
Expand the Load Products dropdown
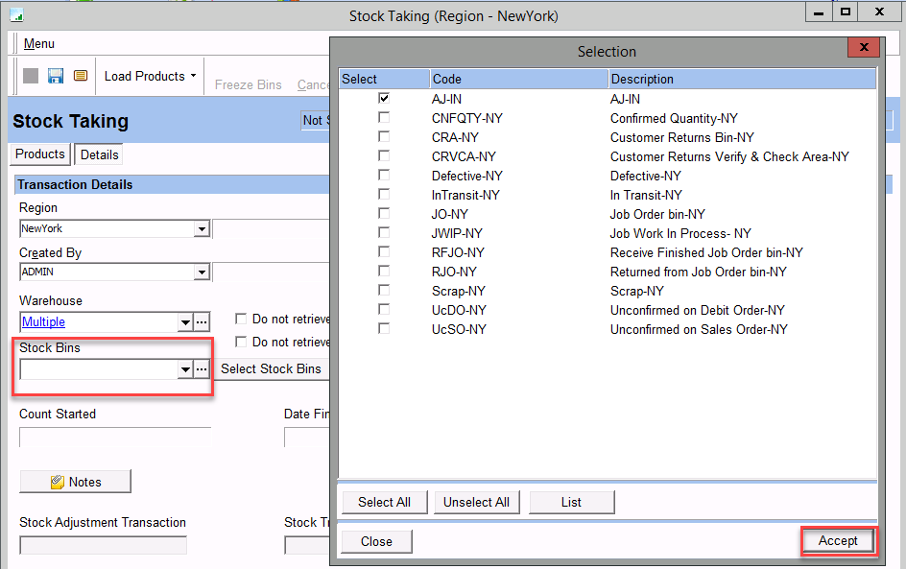coord(192,76)
